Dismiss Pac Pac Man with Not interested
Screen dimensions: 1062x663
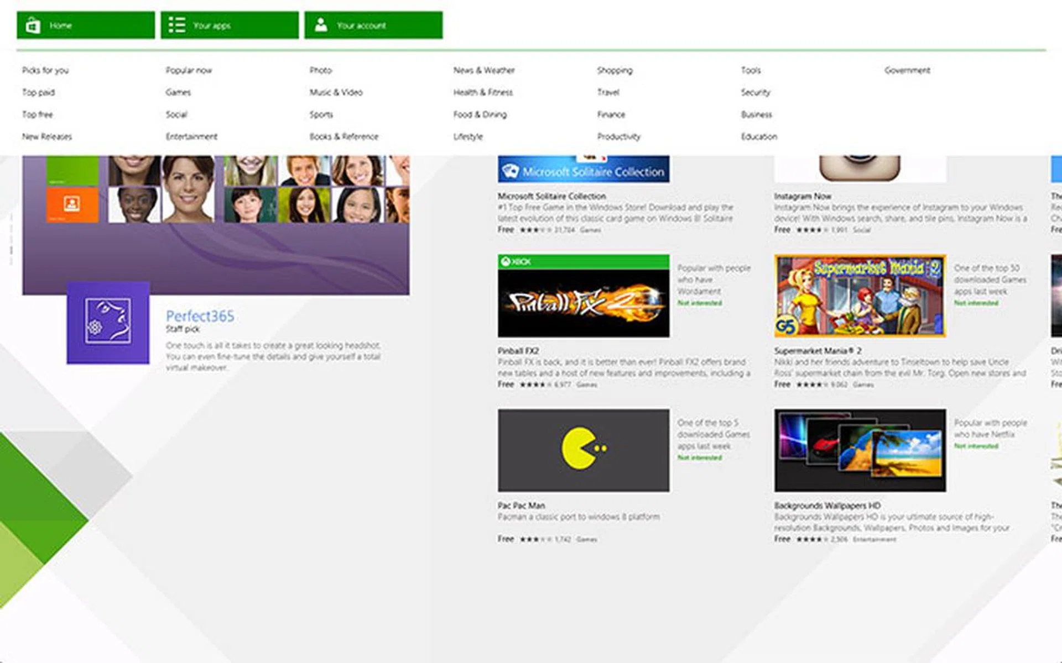tap(699, 457)
